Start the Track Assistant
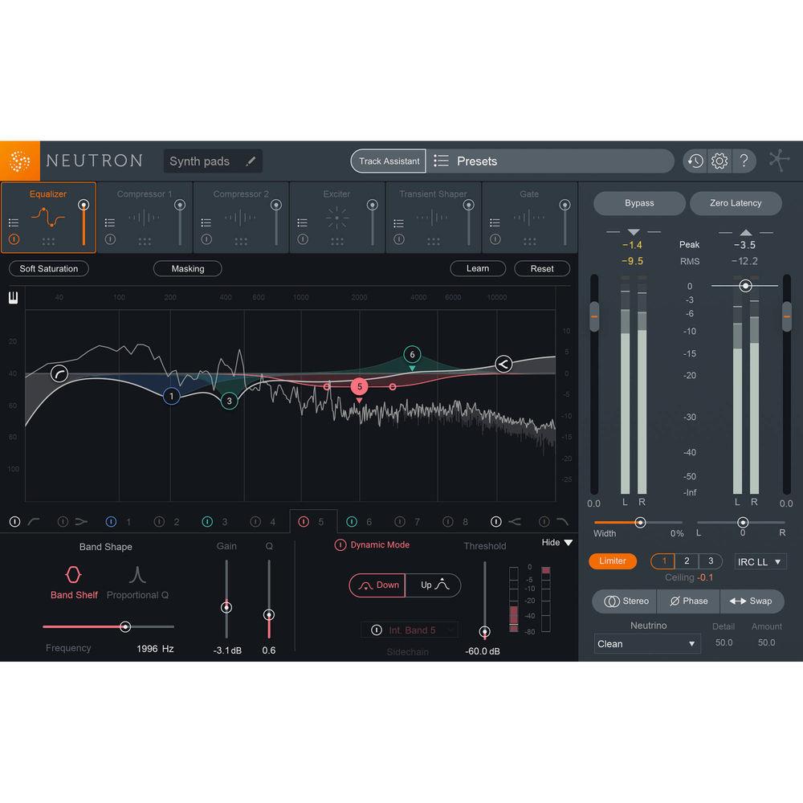Screen dimensions: 803x803 click(388, 161)
